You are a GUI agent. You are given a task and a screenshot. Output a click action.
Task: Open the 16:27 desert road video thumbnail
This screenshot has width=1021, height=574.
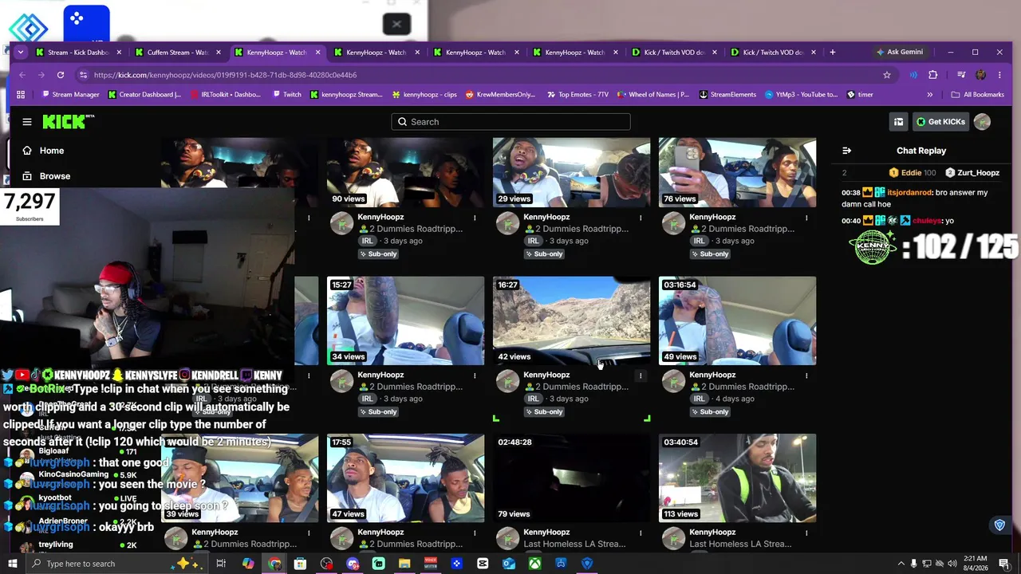click(571, 320)
